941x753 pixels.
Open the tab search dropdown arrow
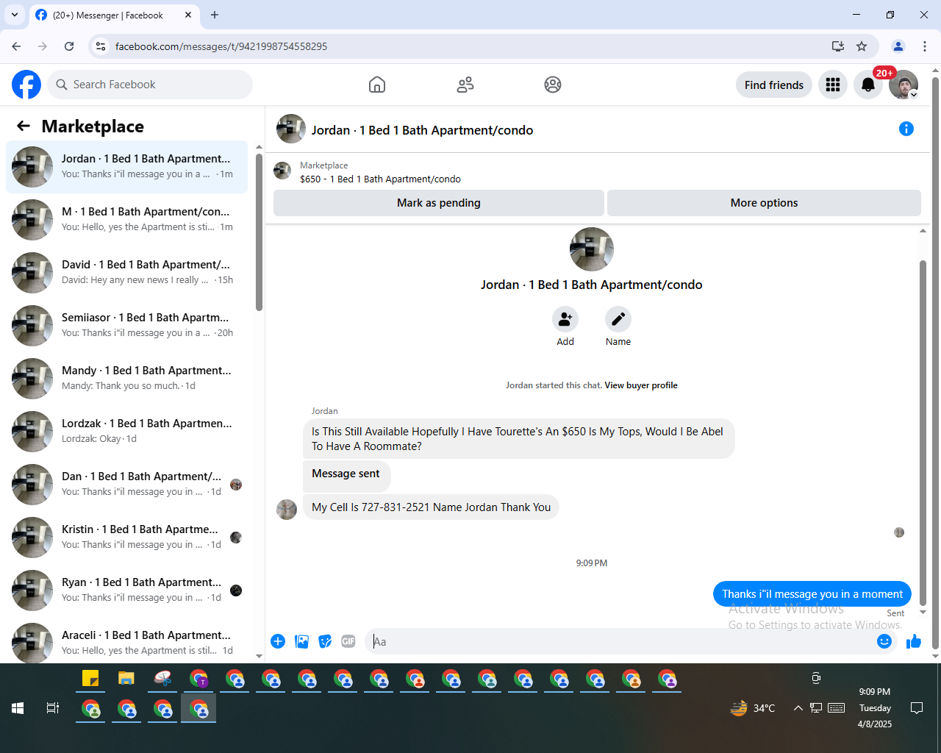point(15,15)
